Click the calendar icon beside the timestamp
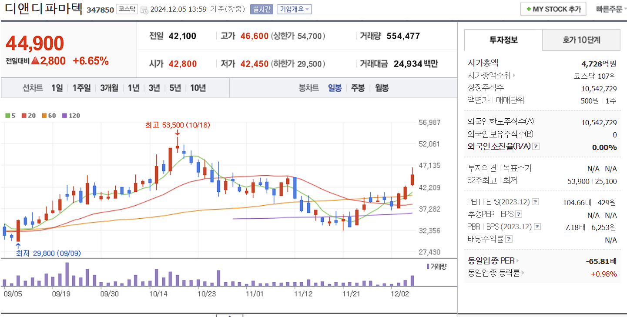 pos(144,10)
